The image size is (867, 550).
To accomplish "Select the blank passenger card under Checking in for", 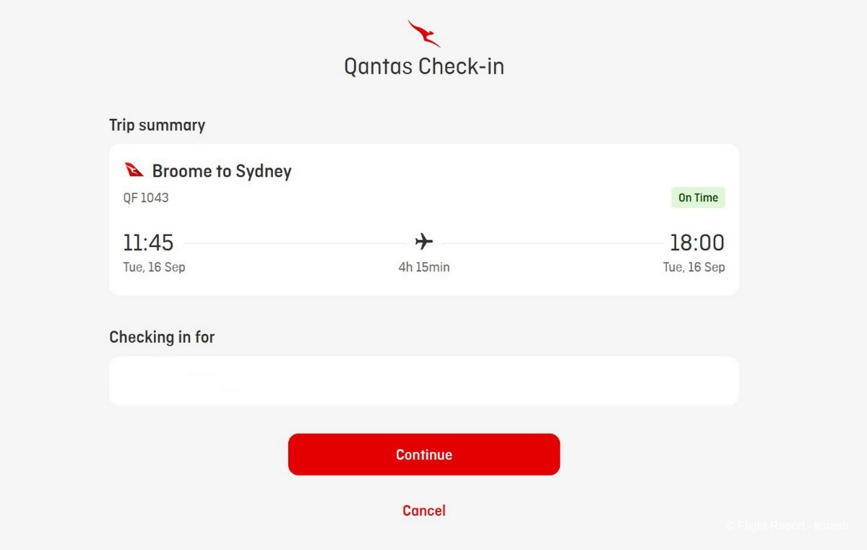I will [423, 380].
